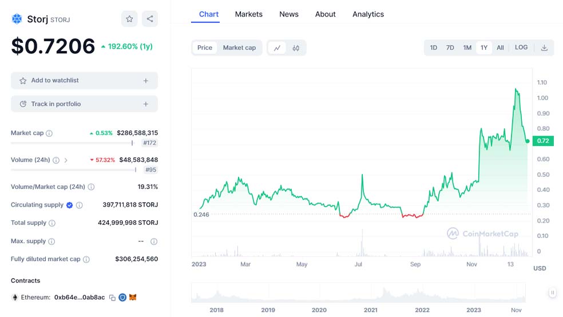
Task: Download chart data with the download icon
Action: 544,47
